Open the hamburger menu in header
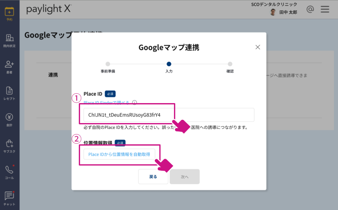The image size is (338, 210). pos(325,9)
